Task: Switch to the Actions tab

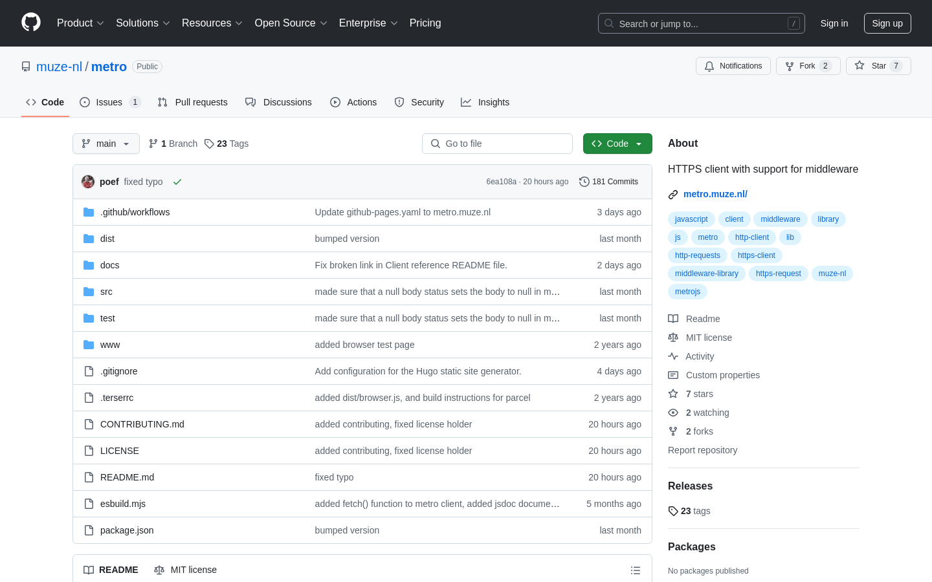Action: pos(353,102)
